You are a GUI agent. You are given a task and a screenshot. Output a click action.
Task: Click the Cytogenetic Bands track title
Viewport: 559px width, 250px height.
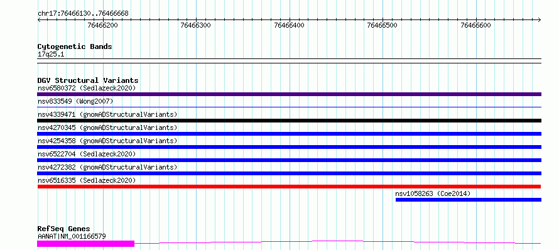point(75,46)
